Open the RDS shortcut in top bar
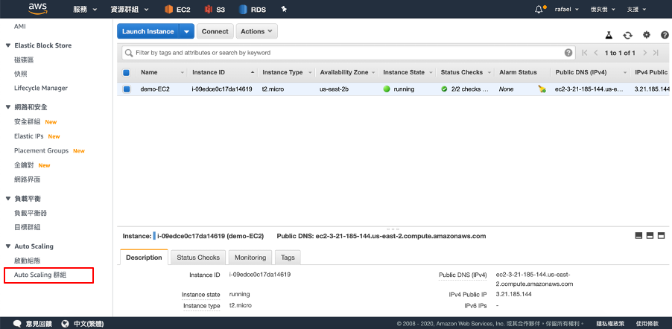The width and height of the screenshot is (672, 329). (x=253, y=9)
